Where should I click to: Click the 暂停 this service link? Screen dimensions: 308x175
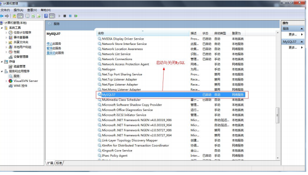[49, 48]
